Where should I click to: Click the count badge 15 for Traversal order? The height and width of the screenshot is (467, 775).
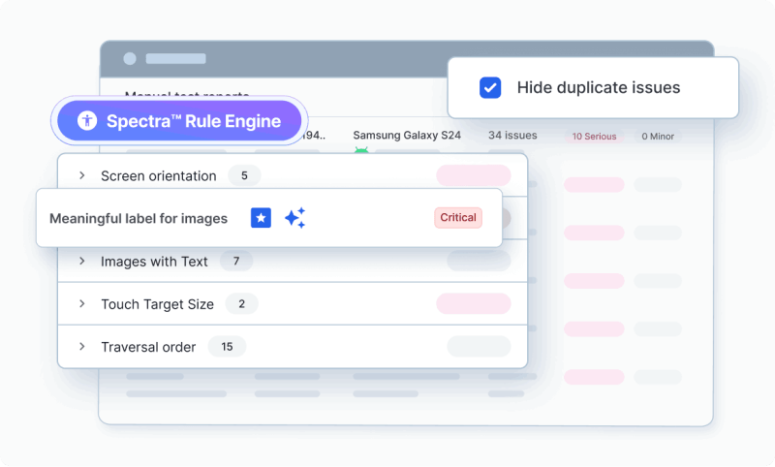pyautogui.click(x=227, y=347)
